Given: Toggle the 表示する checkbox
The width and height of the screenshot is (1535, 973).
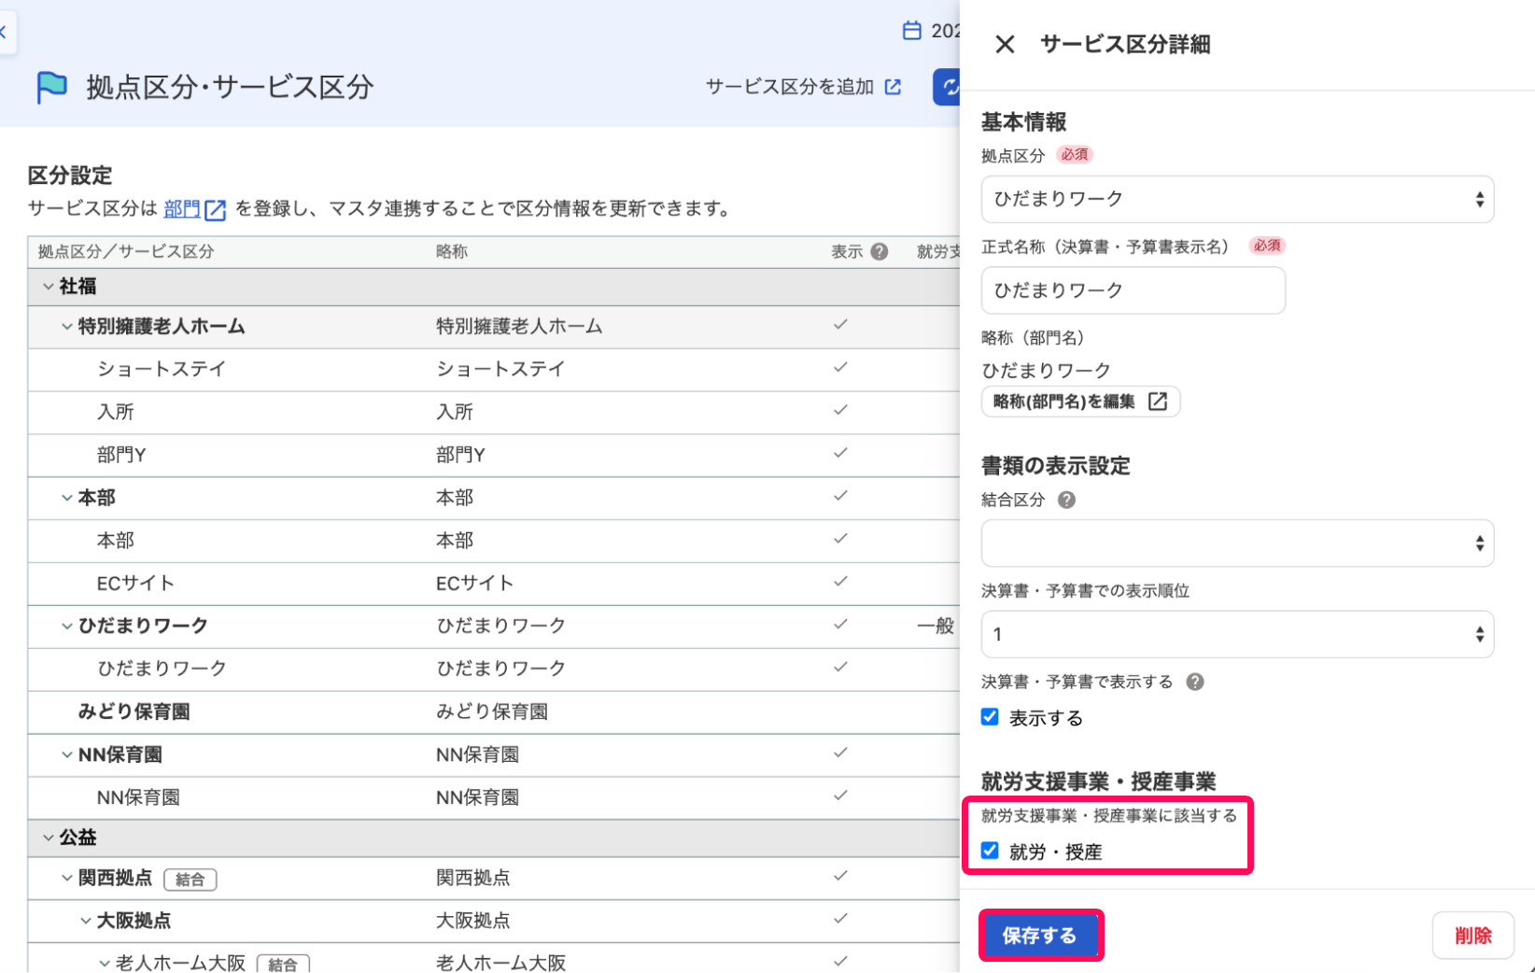Looking at the screenshot, I should pos(990,717).
